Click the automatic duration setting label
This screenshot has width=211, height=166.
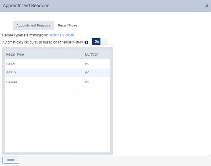[43, 42]
